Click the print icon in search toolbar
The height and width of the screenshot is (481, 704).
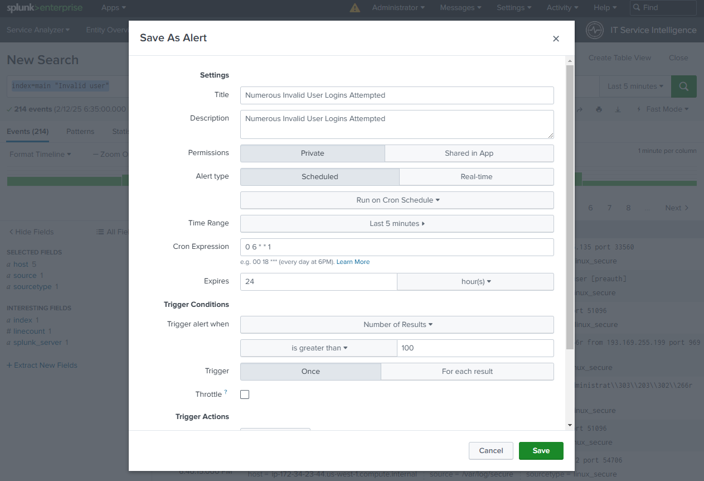coord(599,109)
